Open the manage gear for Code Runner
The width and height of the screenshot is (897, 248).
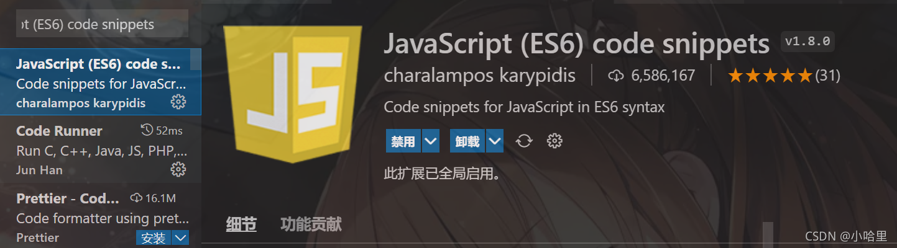[178, 169]
